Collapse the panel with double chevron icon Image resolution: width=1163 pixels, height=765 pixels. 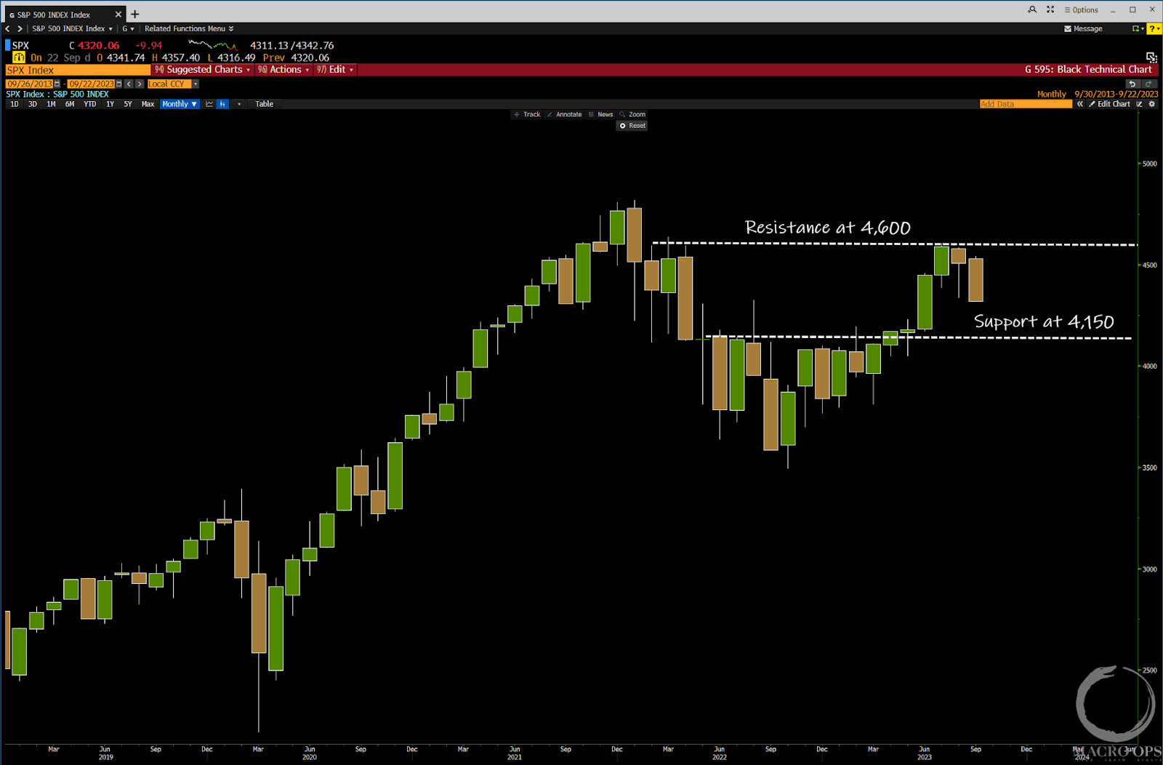click(x=1080, y=104)
